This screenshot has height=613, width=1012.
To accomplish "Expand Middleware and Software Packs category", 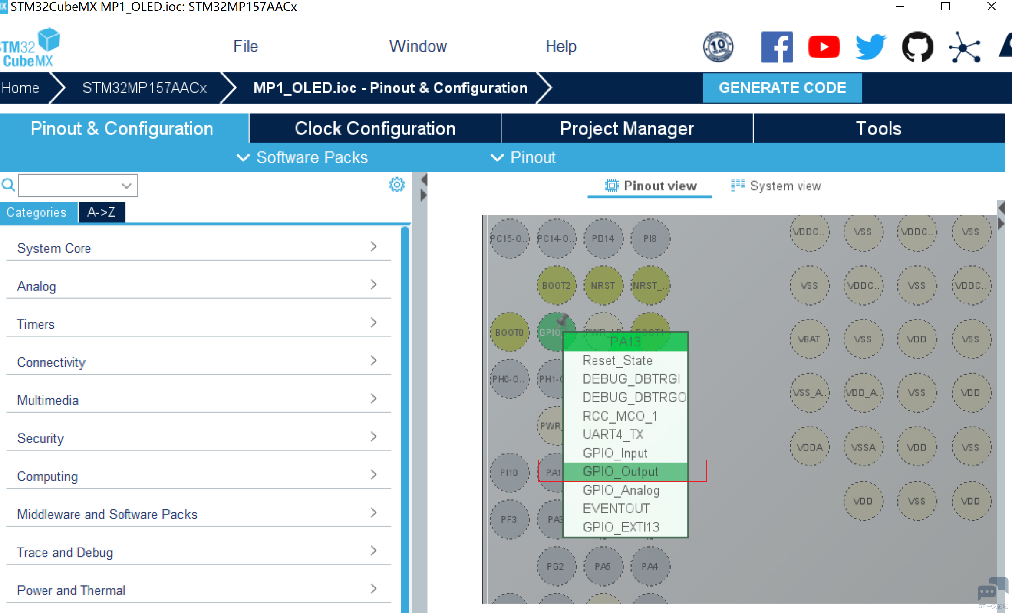I will coord(198,514).
